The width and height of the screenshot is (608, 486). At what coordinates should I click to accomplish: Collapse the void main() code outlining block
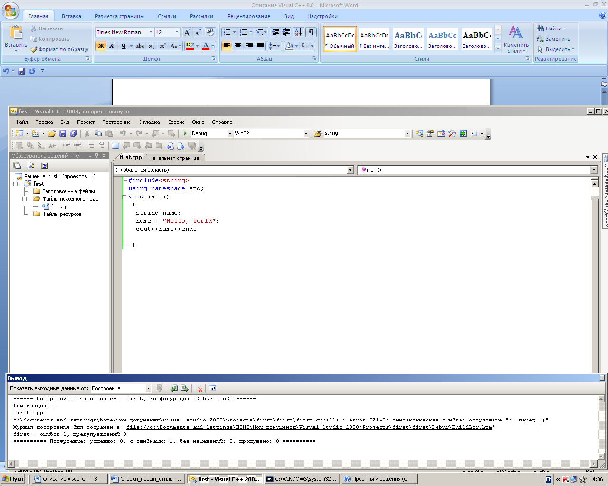click(x=124, y=196)
